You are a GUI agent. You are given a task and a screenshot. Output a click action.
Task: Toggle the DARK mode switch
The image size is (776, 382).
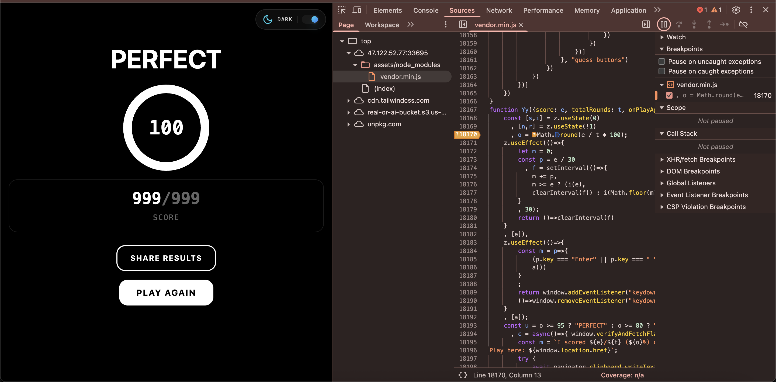(311, 20)
